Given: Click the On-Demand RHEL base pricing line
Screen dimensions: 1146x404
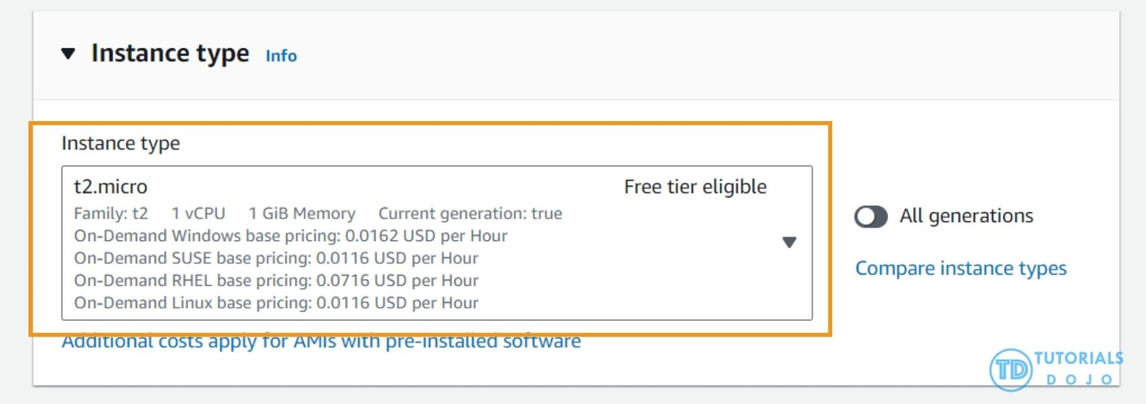Looking at the screenshot, I should (x=276, y=281).
